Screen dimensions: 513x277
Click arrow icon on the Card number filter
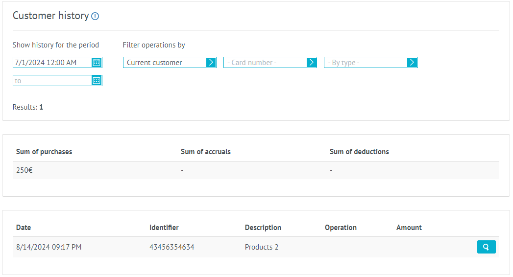pos(311,62)
